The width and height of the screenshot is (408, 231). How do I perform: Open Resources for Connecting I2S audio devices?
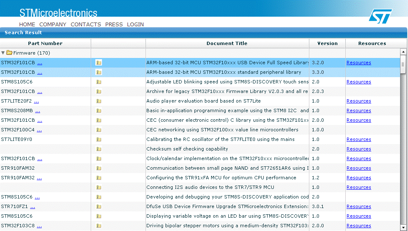[x=359, y=187]
